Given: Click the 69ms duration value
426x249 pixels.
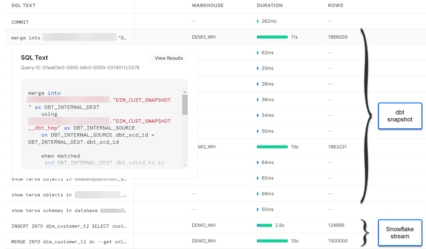Looking at the screenshot, I should click(267, 194).
